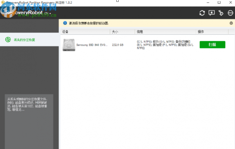Viewport: 235px width, 149px height.
Task: Click the refresh drives icon
Action: click(x=202, y=13)
